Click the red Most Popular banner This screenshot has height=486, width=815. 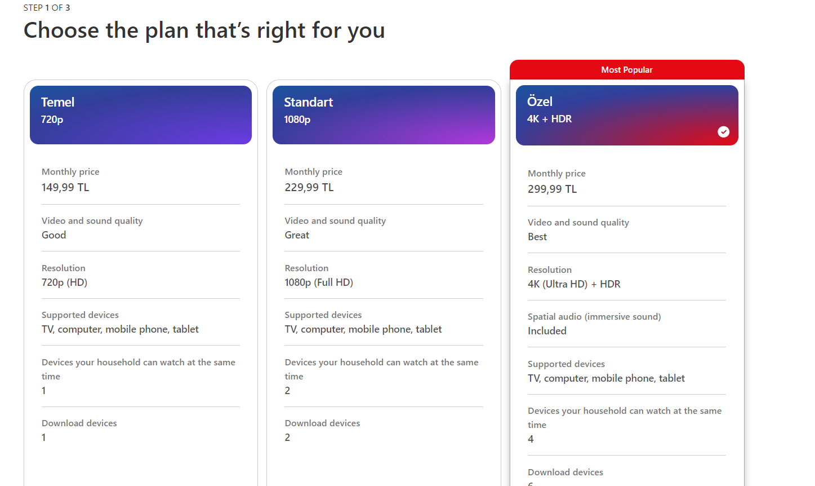coord(627,70)
